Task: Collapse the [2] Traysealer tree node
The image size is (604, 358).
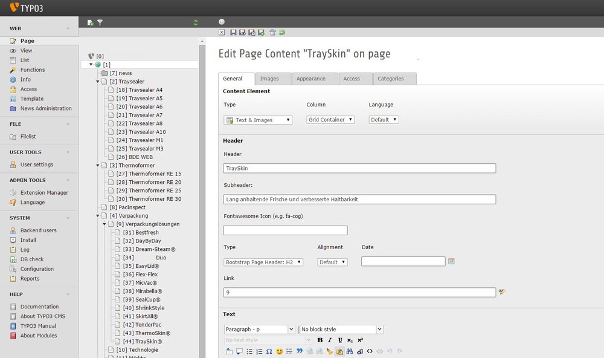Action: pyautogui.click(x=97, y=82)
